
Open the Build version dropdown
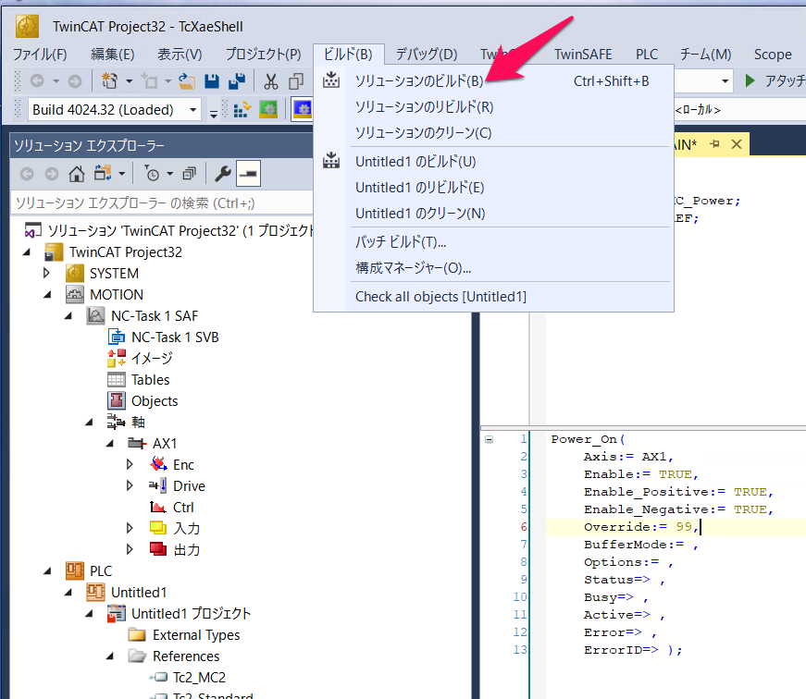pos(192,109)
